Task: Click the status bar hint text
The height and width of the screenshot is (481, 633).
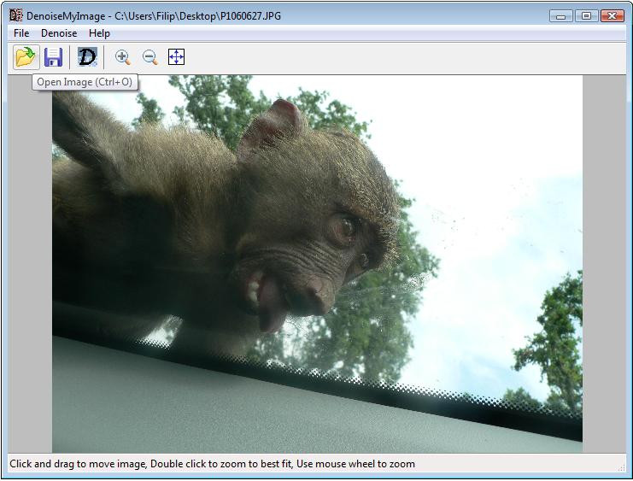Action: tap(213, 464)
